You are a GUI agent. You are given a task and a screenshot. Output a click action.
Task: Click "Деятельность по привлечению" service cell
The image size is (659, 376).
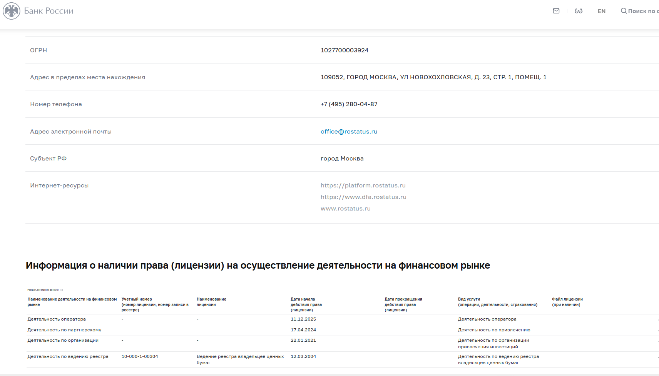click(x=494, y=330)
